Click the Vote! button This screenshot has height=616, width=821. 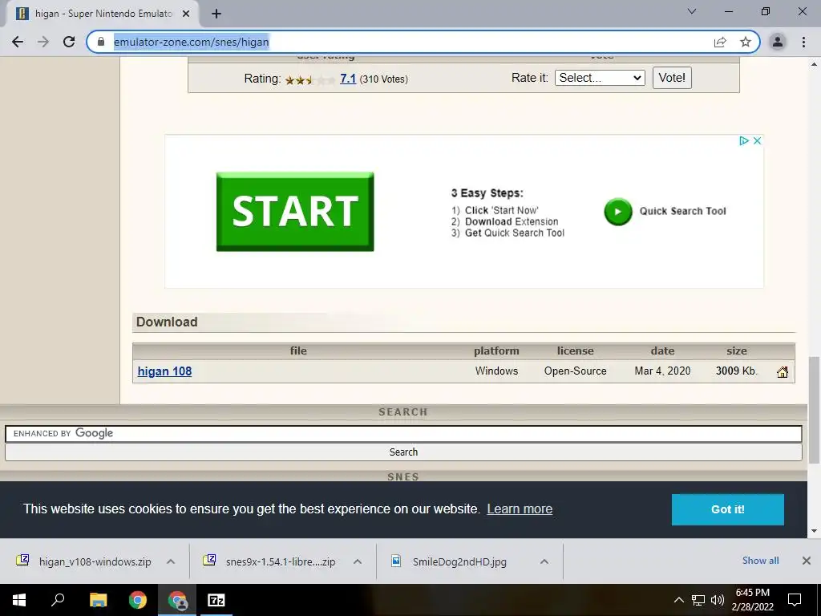(672, 78)
